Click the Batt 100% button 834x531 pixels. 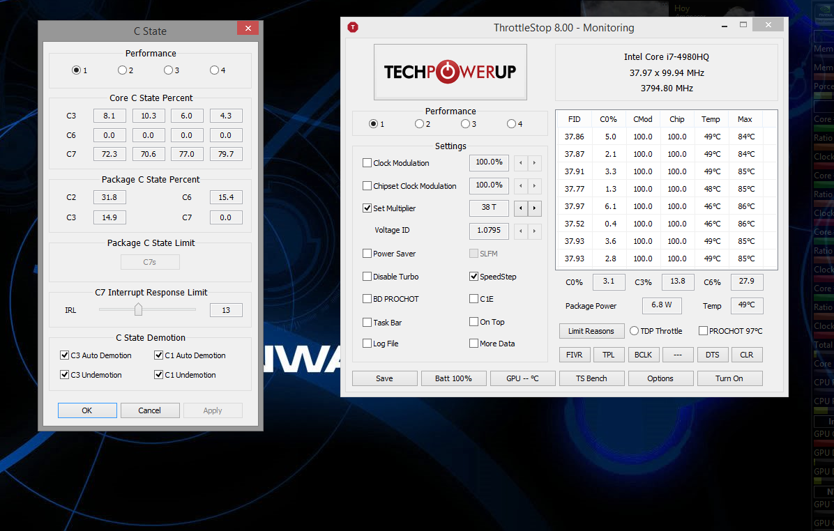[x=454, y=378]
